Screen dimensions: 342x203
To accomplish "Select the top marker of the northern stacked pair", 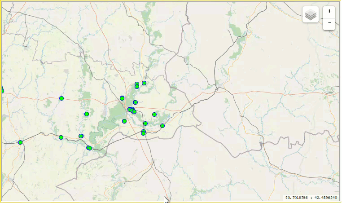I will click(x=137, y=84).
